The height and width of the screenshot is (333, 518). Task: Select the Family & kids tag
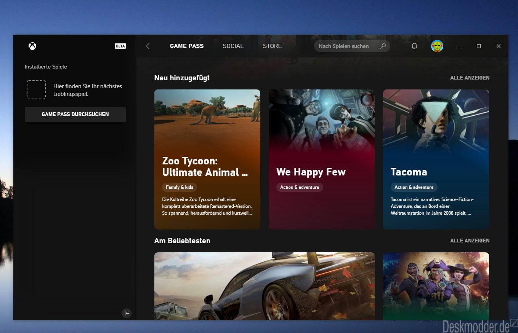[x=180, y=187]
